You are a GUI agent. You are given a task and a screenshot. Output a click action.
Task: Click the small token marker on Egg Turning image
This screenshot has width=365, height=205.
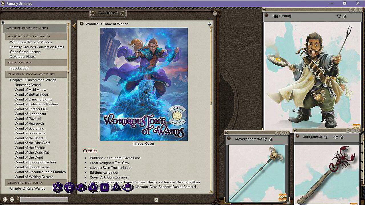click(x=294, y=110)
